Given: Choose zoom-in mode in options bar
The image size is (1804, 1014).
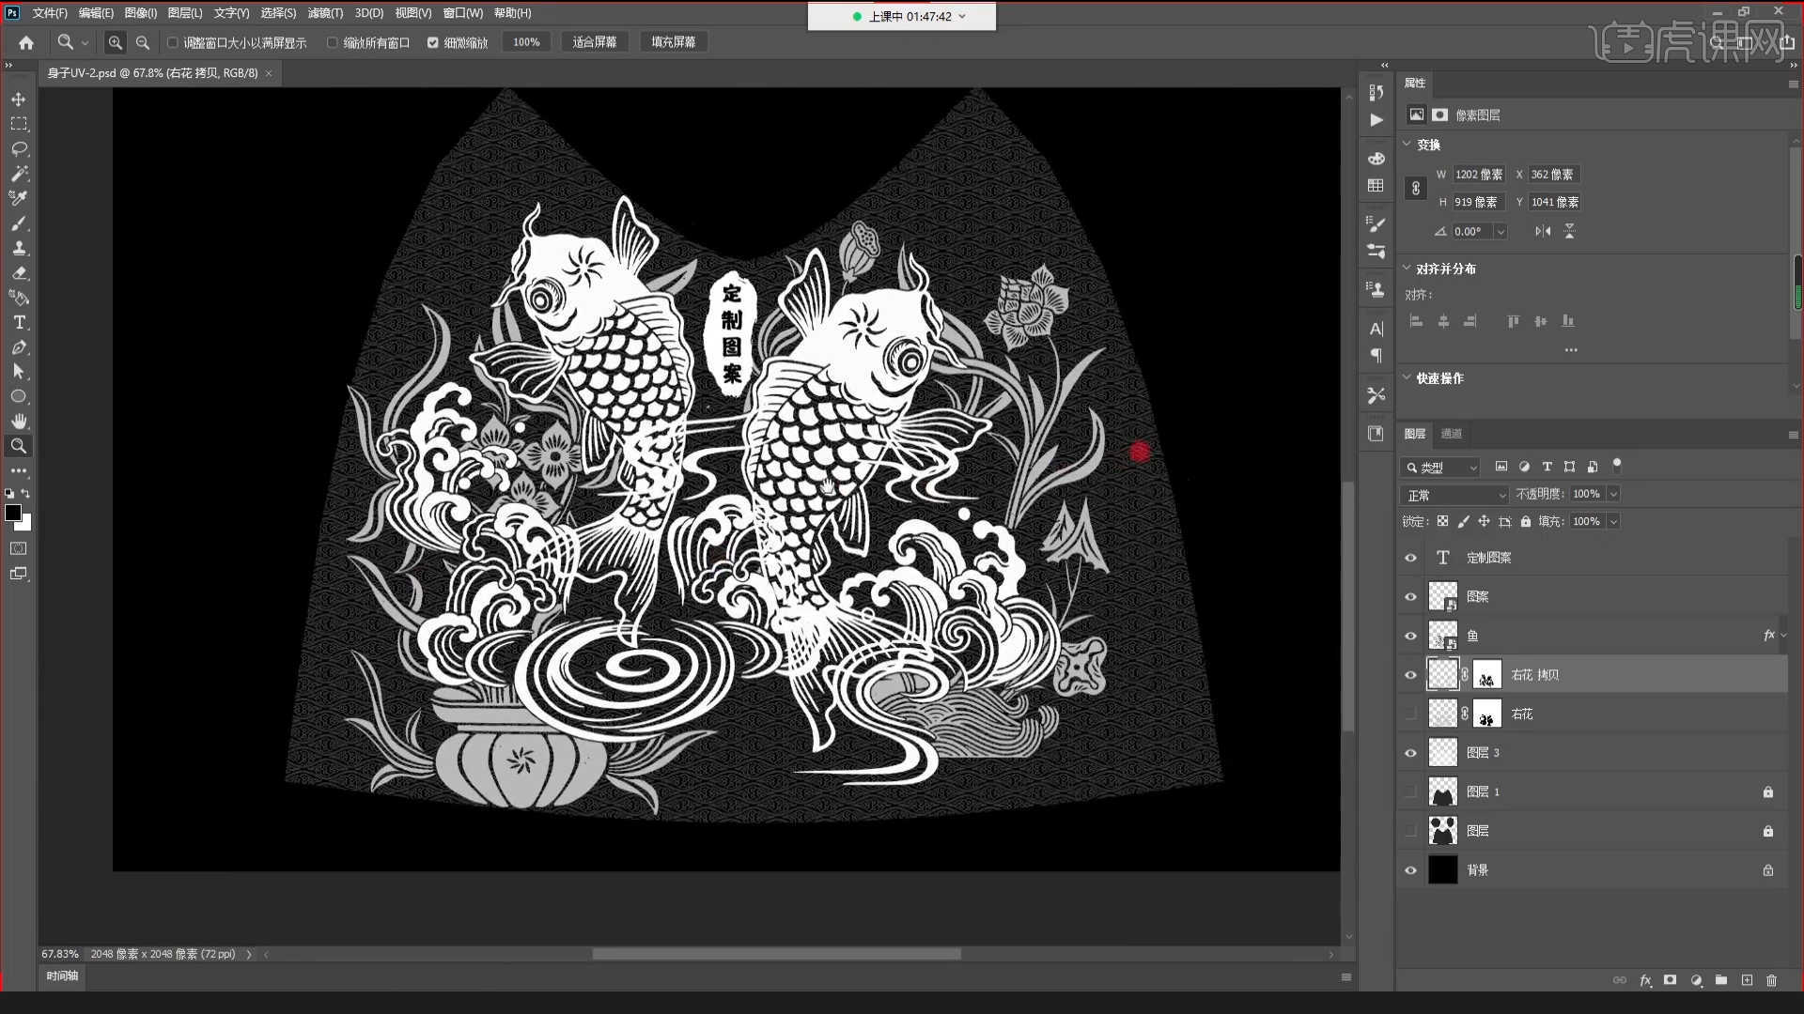Looking at the screenshot, I should click(115, 42).
